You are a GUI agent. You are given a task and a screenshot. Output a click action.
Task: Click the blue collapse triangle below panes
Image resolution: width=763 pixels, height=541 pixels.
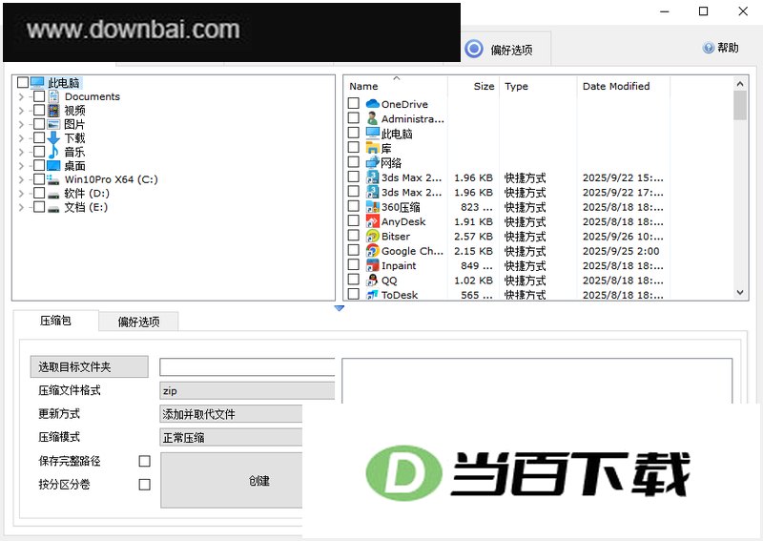click(340, 308)
